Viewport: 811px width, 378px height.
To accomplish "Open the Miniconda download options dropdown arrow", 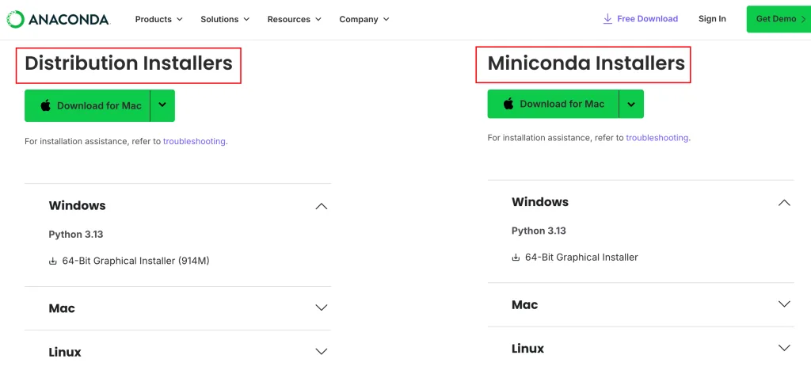I will pyautogui.click(x=631, y=104).
